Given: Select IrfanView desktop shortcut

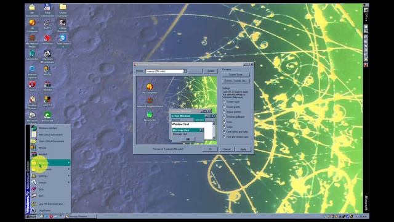Looking at the screenshot, I should (47, 39).
